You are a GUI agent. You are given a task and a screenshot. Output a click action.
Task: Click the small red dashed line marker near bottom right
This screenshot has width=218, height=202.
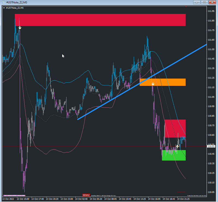click(181, 192)
